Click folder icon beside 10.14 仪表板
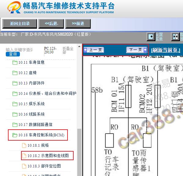 click(x=15, y=94)
